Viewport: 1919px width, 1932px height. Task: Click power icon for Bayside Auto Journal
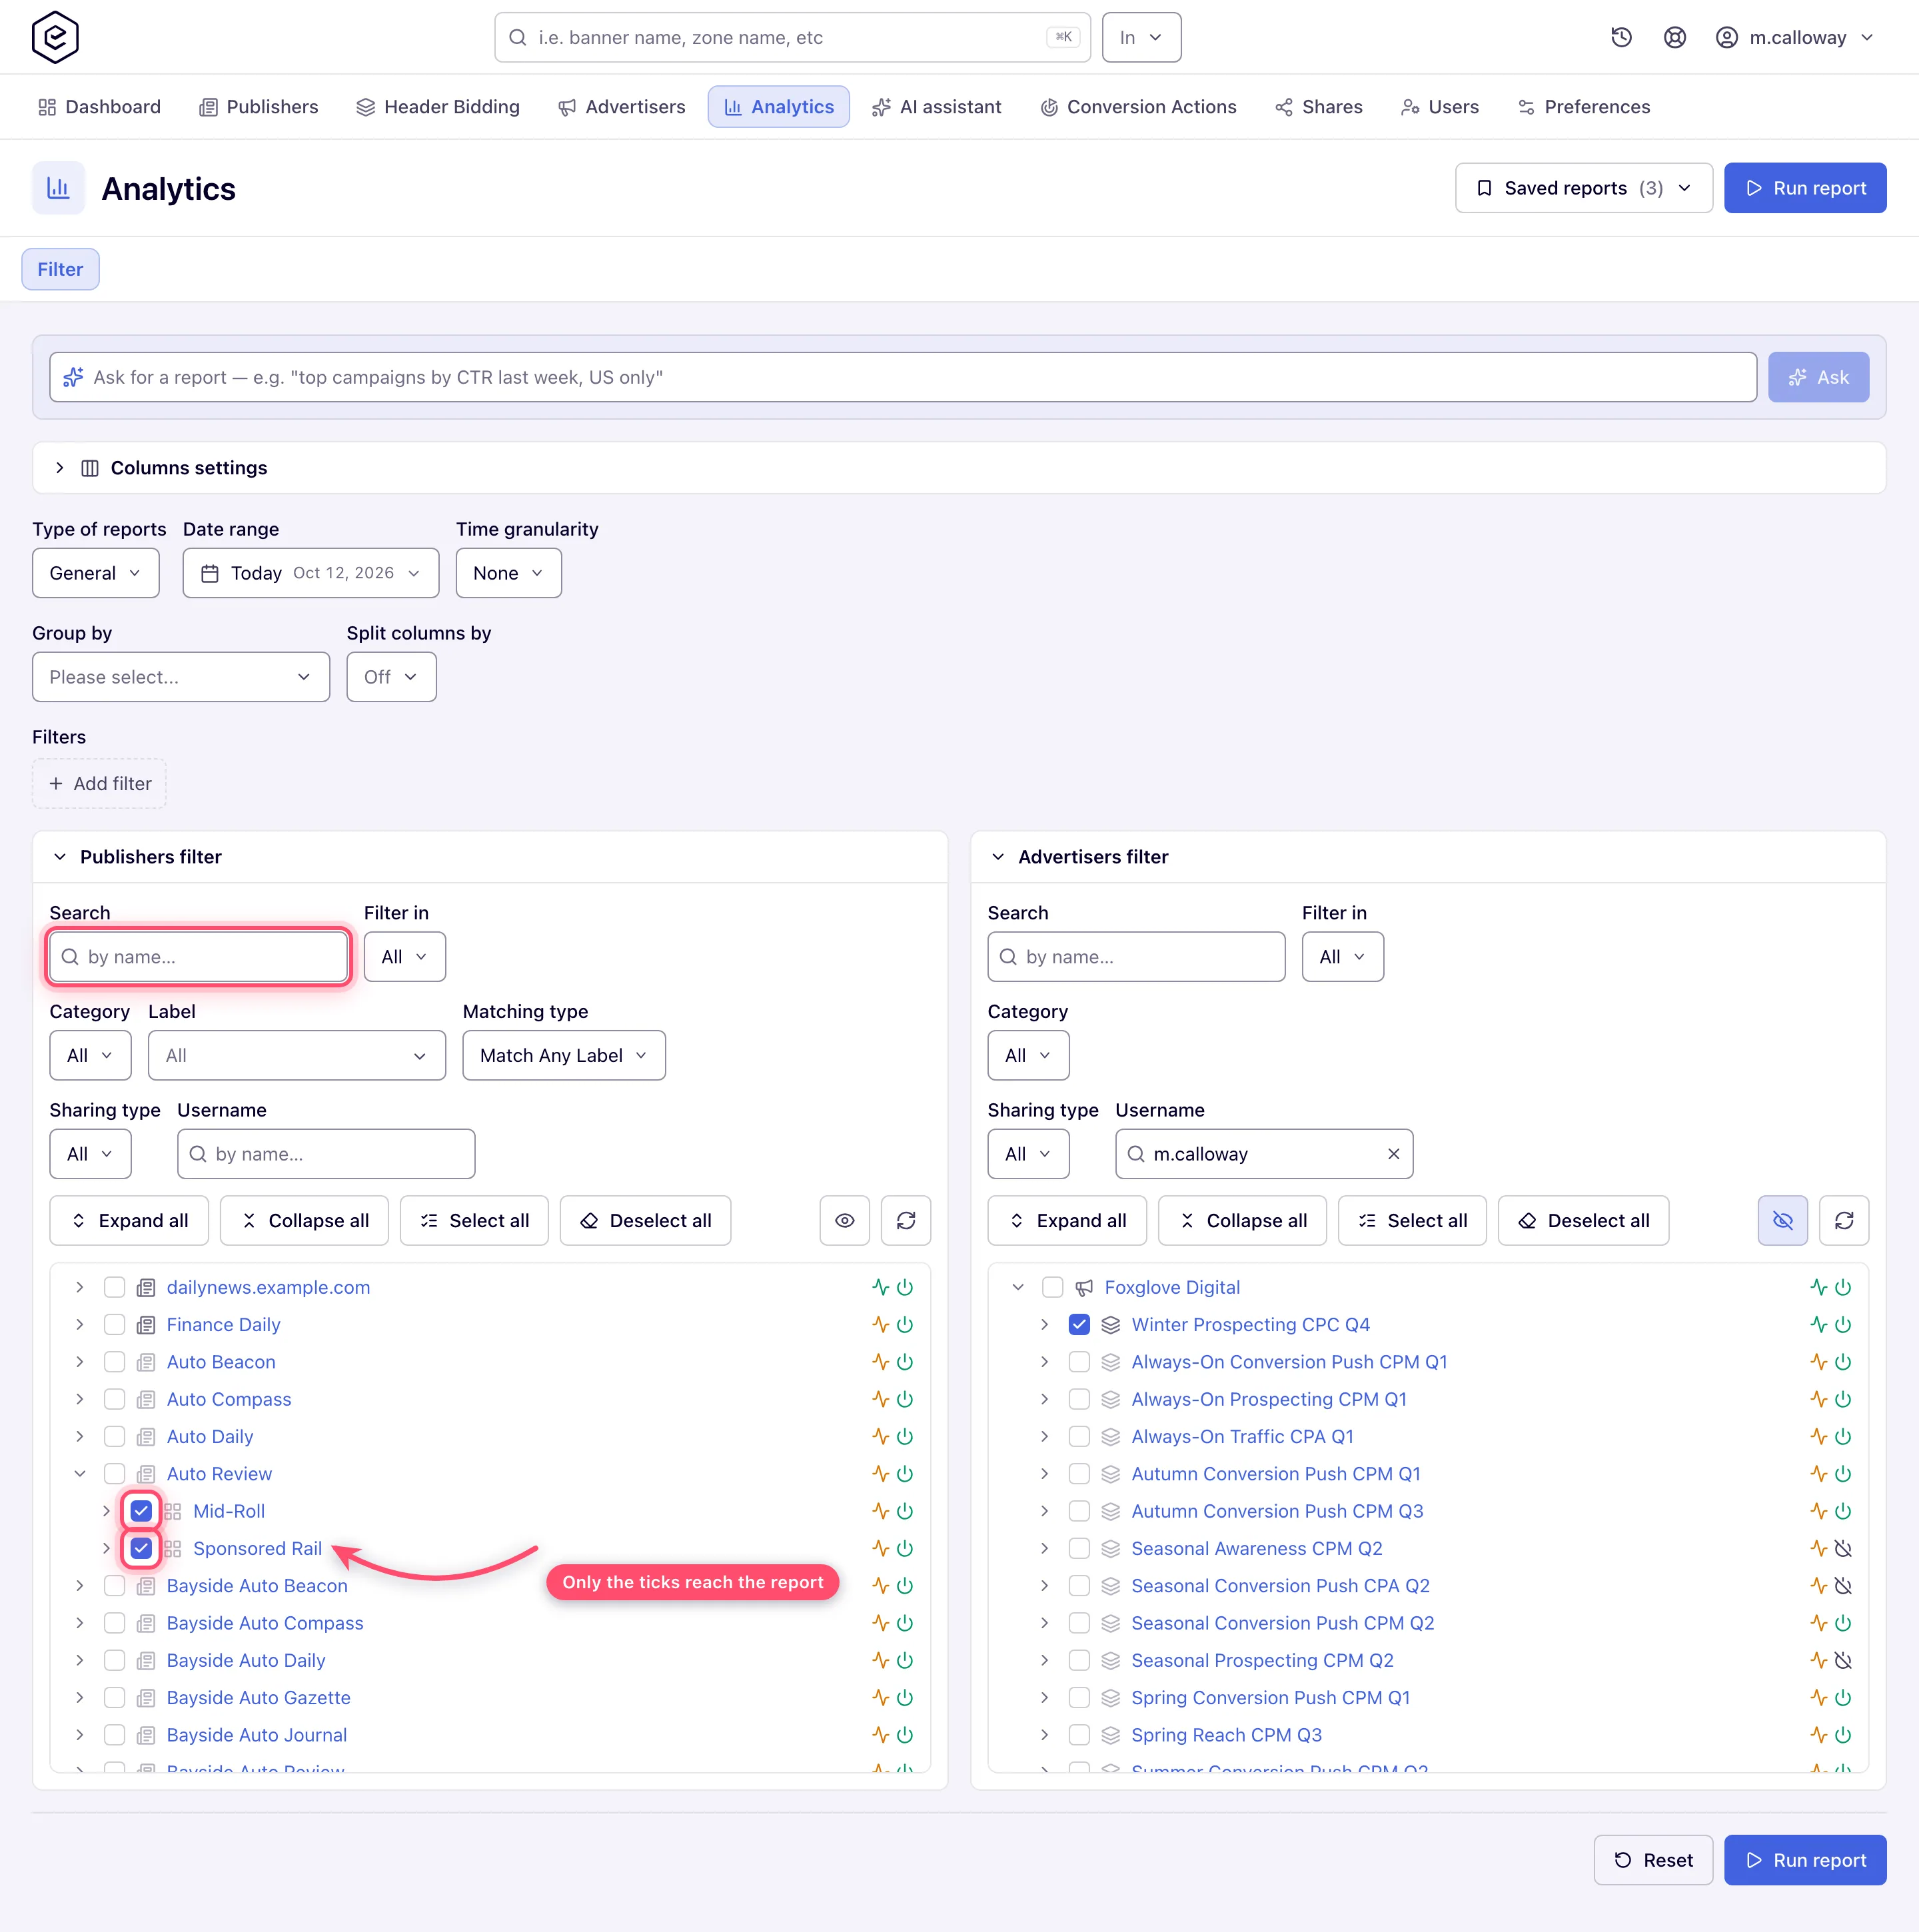(905, 1735)
